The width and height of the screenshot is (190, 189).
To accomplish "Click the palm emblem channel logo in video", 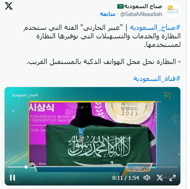I will (166, 97).
